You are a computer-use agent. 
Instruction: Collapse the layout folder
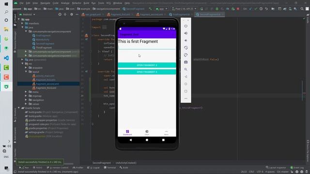point(26,72)
